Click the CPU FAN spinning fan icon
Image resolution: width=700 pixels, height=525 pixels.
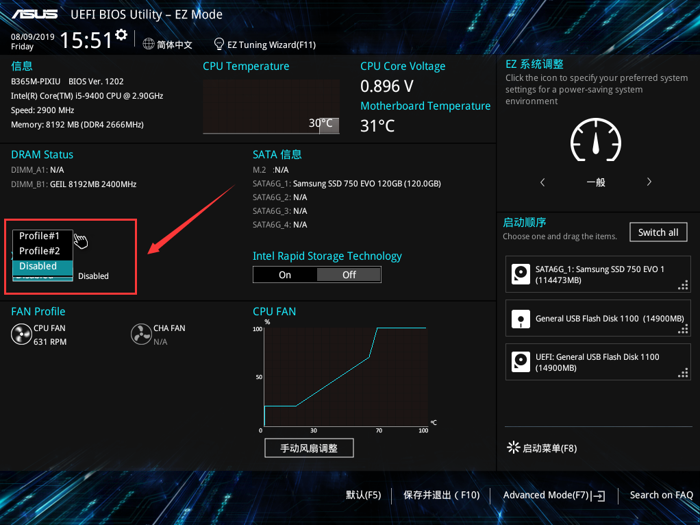pyautogui.click(x=21, y=334)
